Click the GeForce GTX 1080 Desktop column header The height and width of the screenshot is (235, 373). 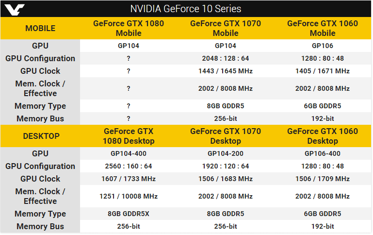pos(129,136)
